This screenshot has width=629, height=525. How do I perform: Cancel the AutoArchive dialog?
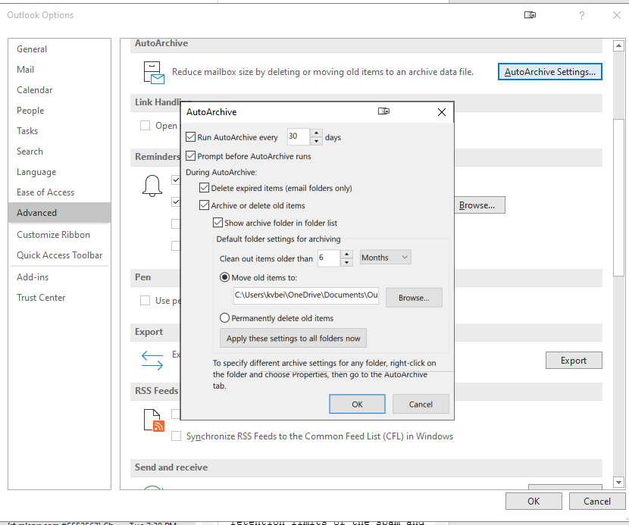pos(421,404)
